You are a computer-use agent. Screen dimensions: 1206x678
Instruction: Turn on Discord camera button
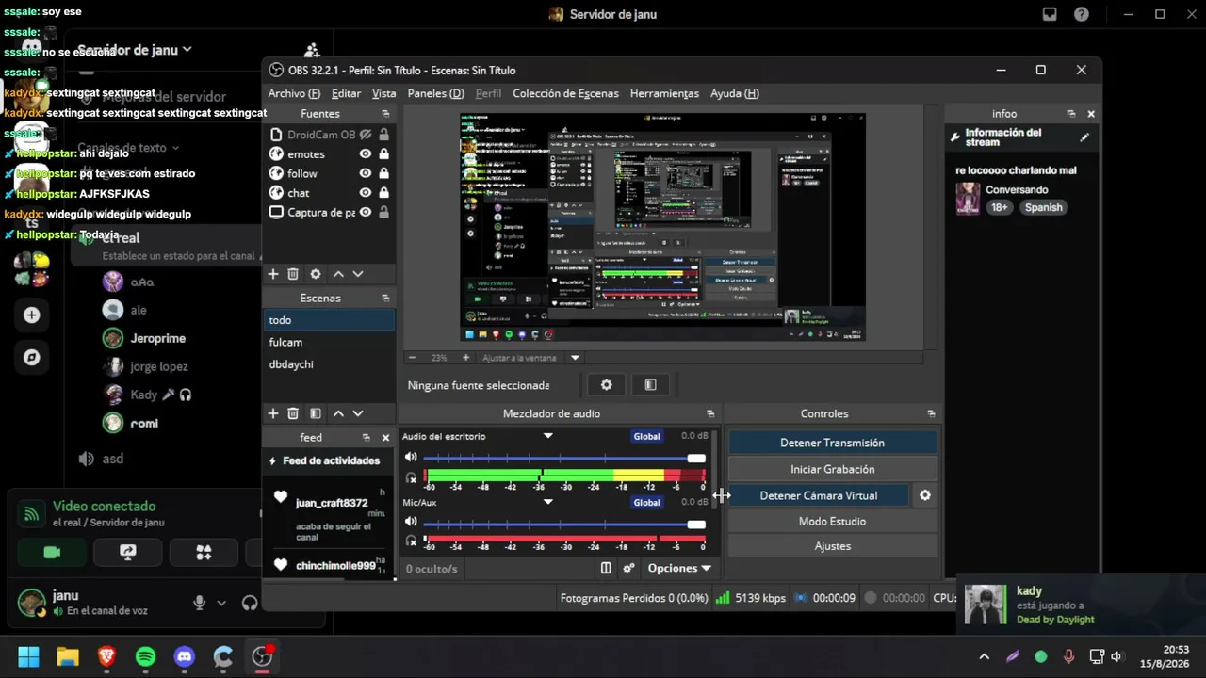tap(52, 553)
